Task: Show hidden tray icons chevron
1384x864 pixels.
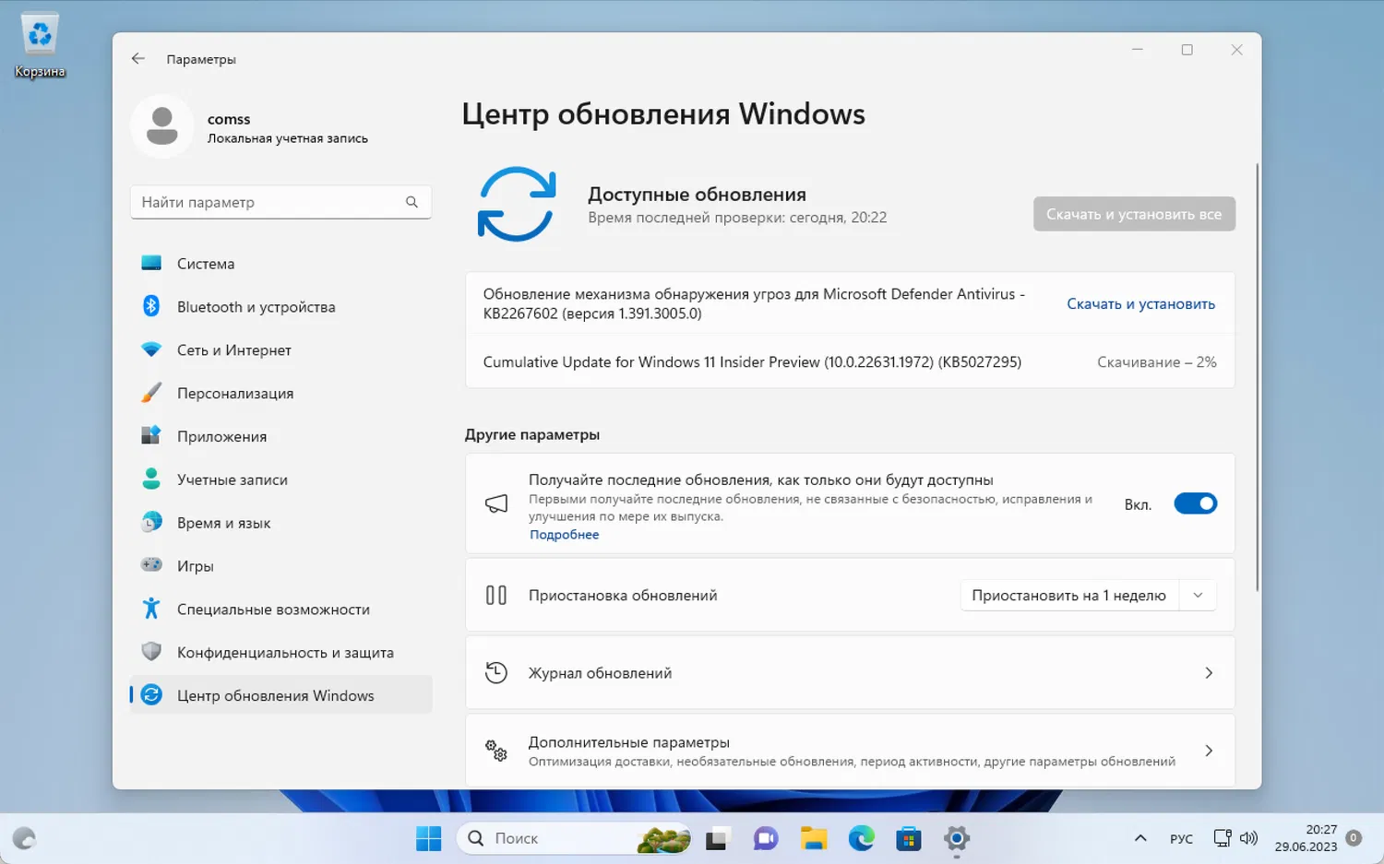Action: point(1140,838)
